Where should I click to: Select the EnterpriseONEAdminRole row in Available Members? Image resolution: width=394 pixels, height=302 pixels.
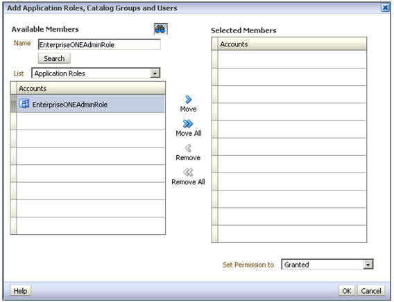87,104
